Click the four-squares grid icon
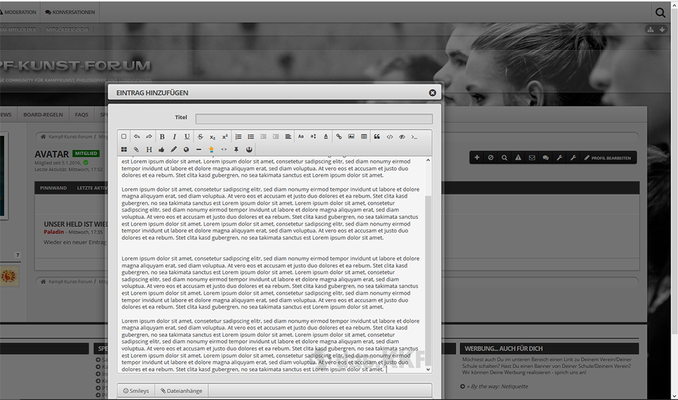Image resolution: width=678 pixels, height=400 pixels. (123, 150)
